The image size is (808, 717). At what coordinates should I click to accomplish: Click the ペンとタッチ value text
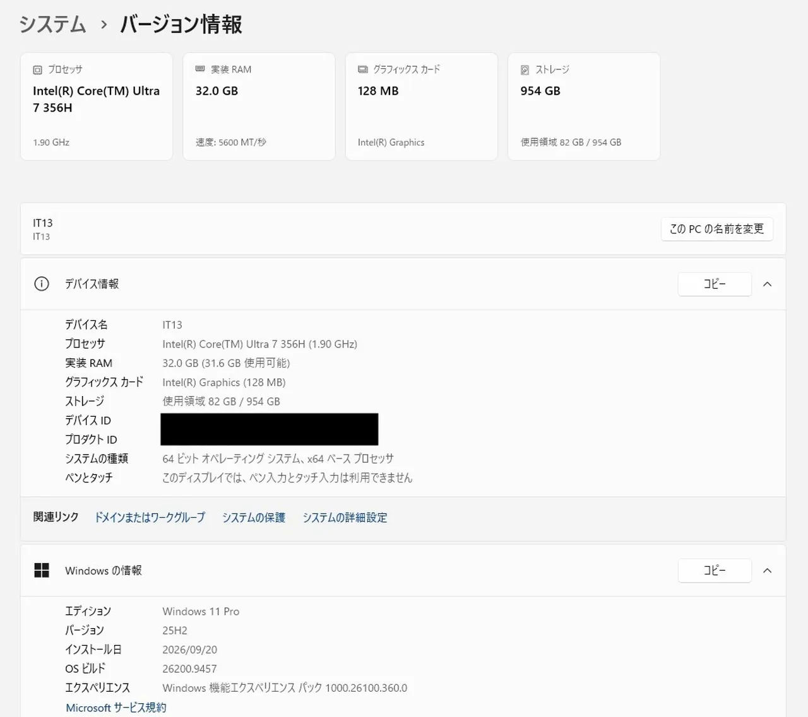[287, 477]
